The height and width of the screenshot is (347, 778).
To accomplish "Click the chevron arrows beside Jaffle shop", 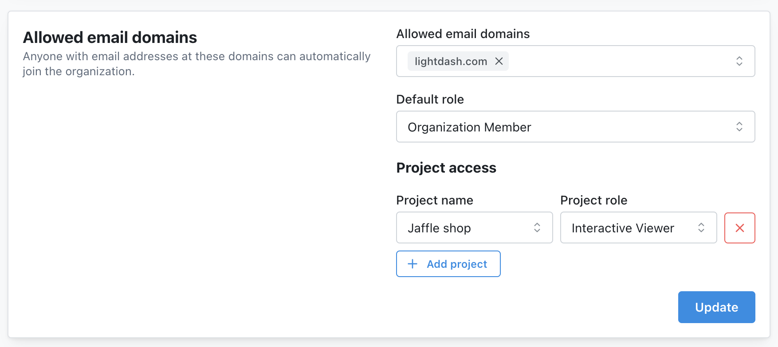I will coord(537,227).
